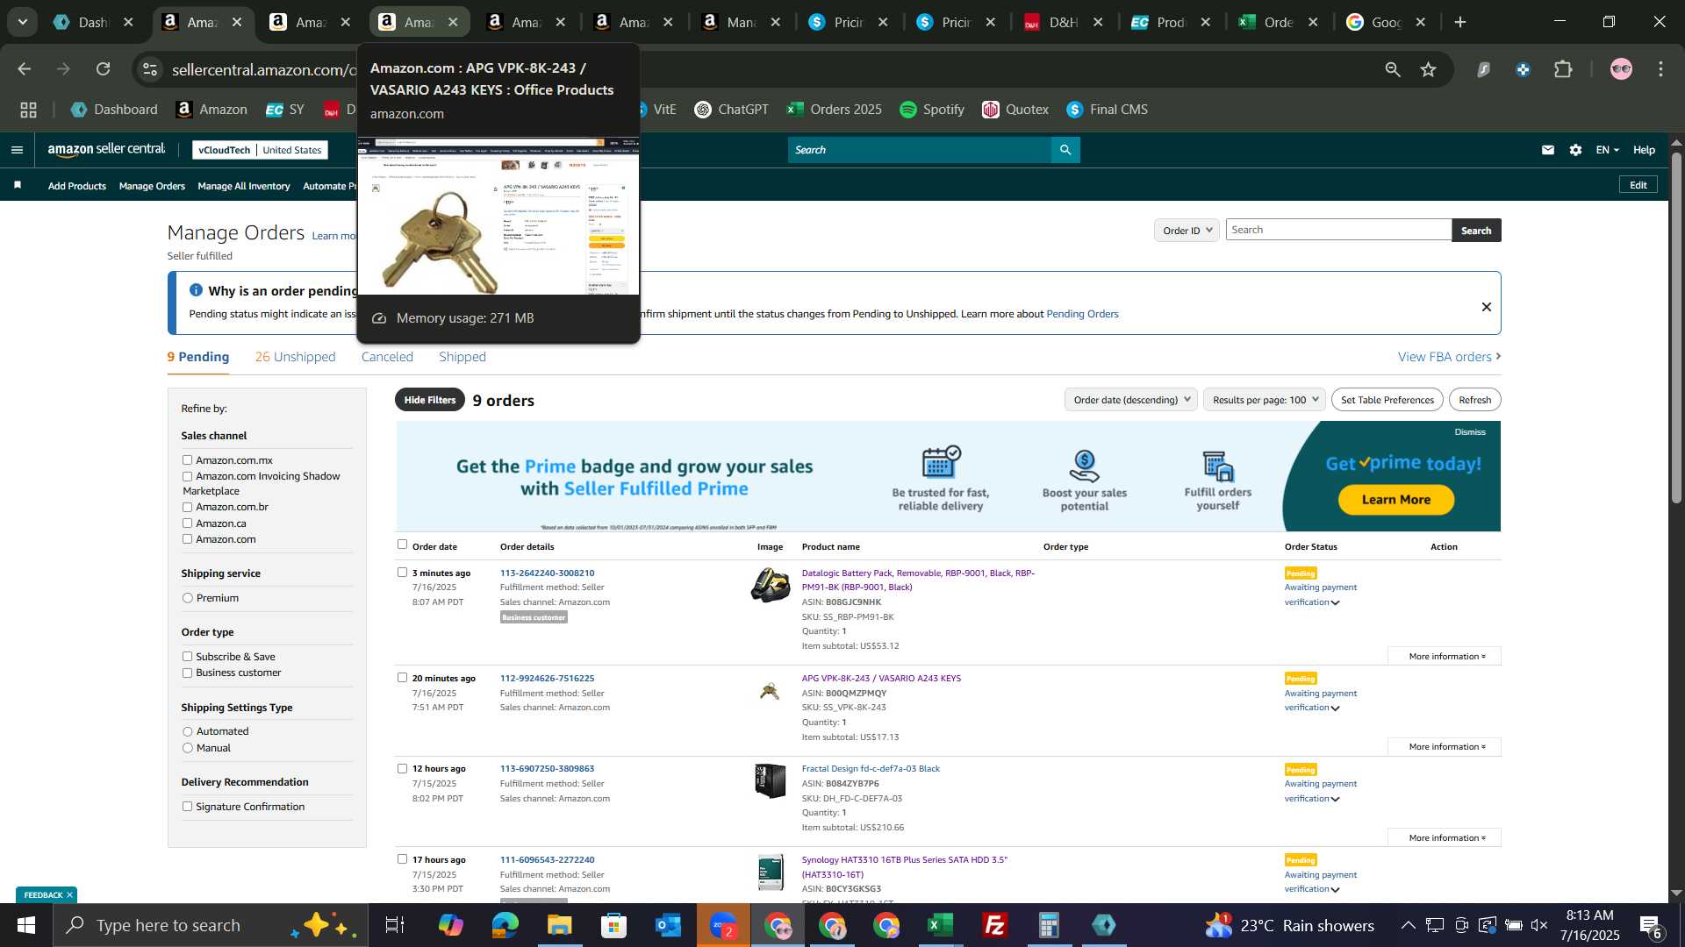This screenshot has height=947, width=1685.
Task: Open Calculator from the taskbar
Action: pyautogui.click(x=1049, y=925)
